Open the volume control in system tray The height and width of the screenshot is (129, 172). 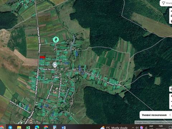tap(137, 128)
